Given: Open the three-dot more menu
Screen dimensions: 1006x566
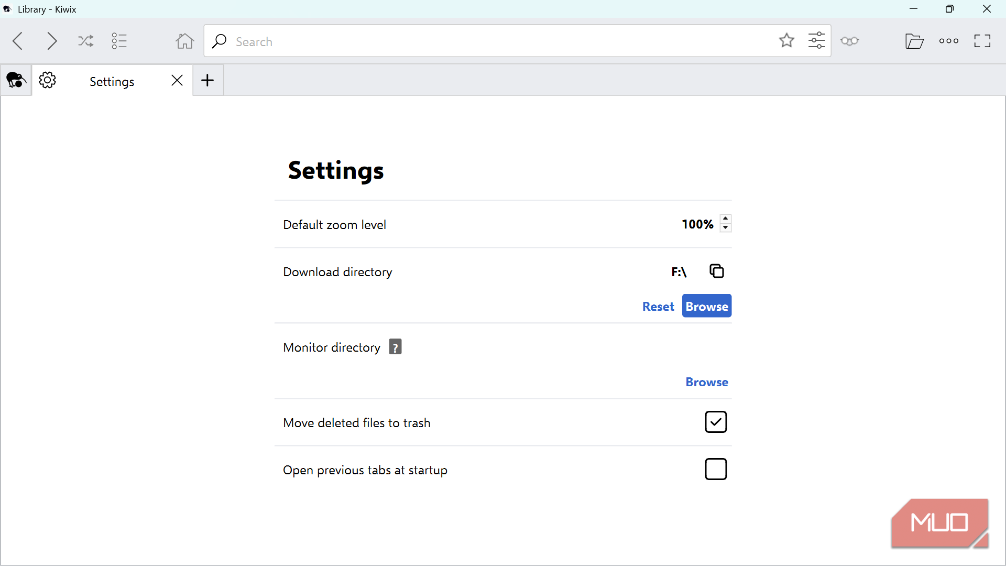Looking at the screenshot, I should [x=949, y=41].
